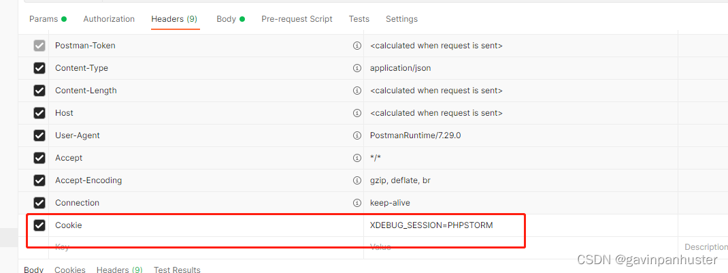This screenshot has width=728, height=273.
Task: Show info icon for Postman-Token header
Action: [x=357, y=46]
